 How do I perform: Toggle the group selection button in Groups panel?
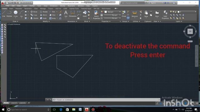[128, 18]
